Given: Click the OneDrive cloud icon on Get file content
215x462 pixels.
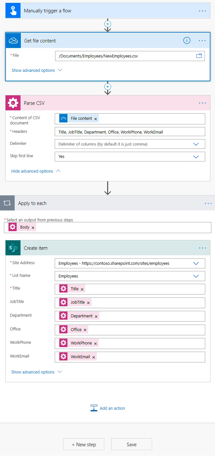Looking at the screenshot, I should 13,40.
